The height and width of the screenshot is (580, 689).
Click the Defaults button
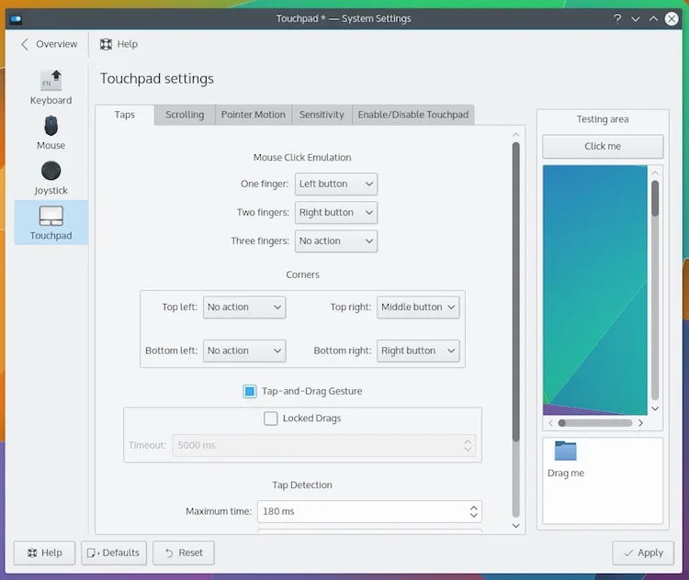point(114,552)
